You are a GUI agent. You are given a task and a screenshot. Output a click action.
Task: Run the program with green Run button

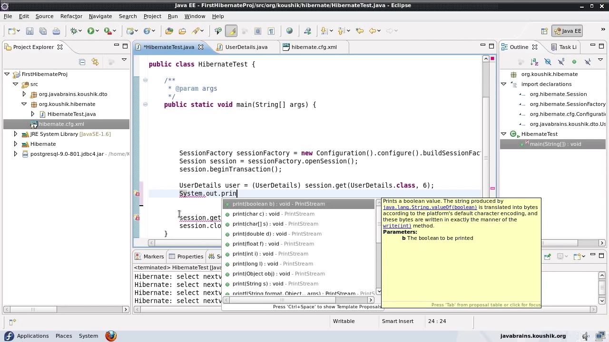[90, 31]
